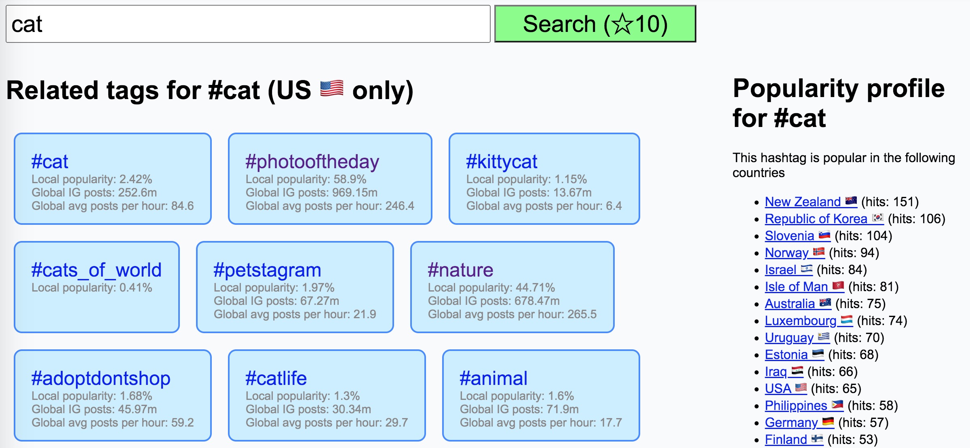This screenshot has width=970, height=448.
Task: Click the Luxembourg flag icon
Action: pyautogui.click(x=846, y=320)
